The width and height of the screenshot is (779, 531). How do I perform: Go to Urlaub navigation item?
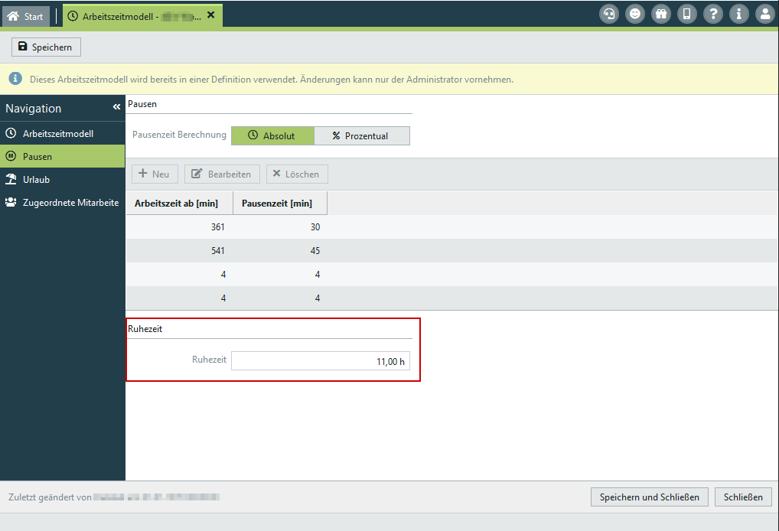click(x=36, y=179)
